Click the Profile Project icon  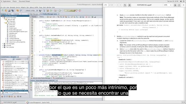click(x=60, y=10)
